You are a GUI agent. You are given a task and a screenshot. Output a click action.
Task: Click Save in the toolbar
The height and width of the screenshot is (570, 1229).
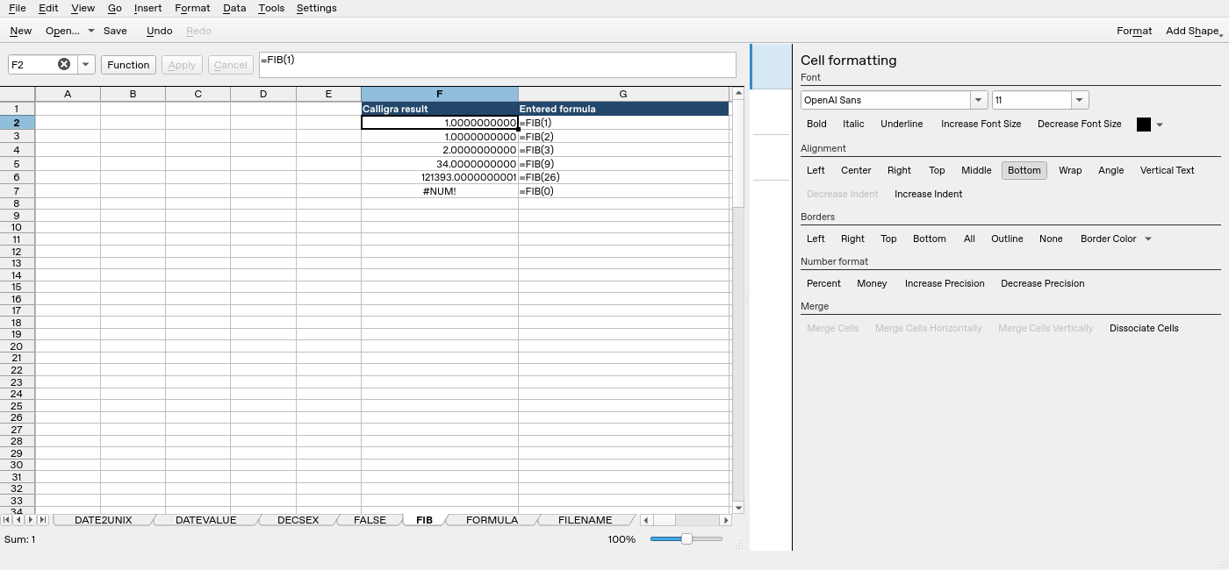tap(115, 31)
